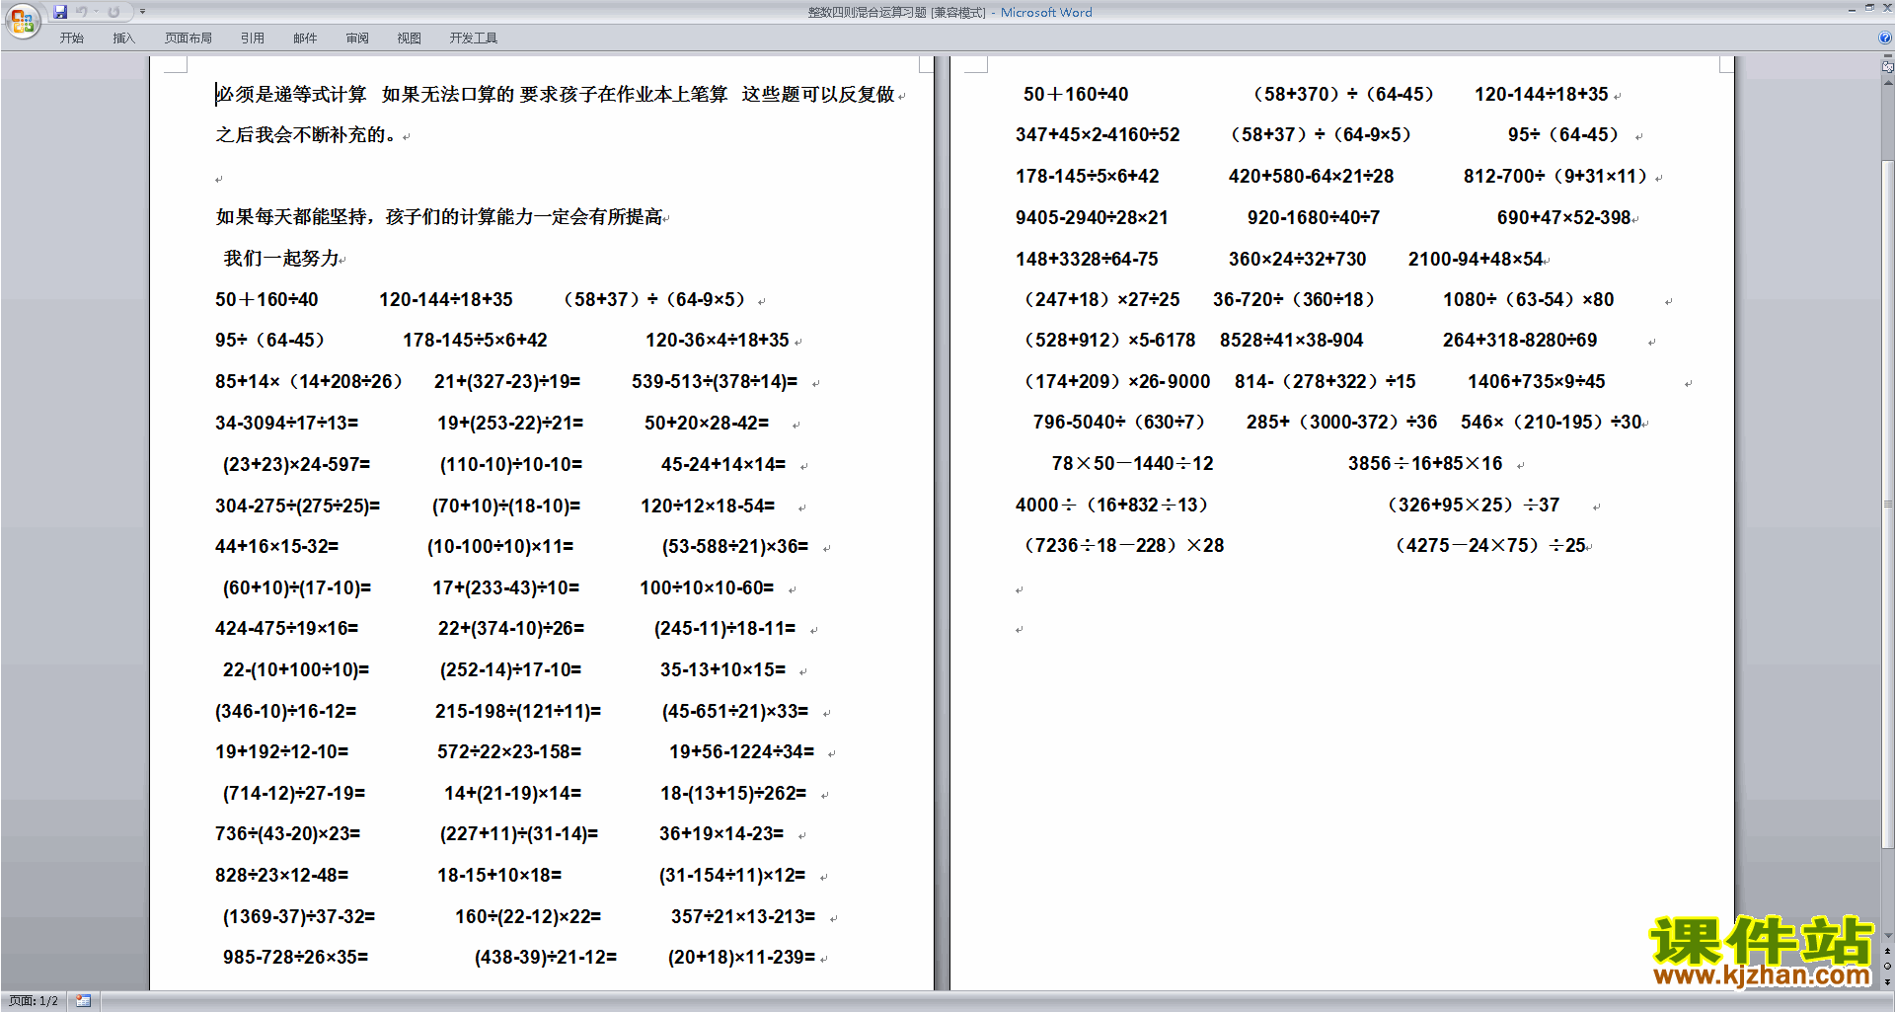Switch to the 引用 tab

(253, 39)
